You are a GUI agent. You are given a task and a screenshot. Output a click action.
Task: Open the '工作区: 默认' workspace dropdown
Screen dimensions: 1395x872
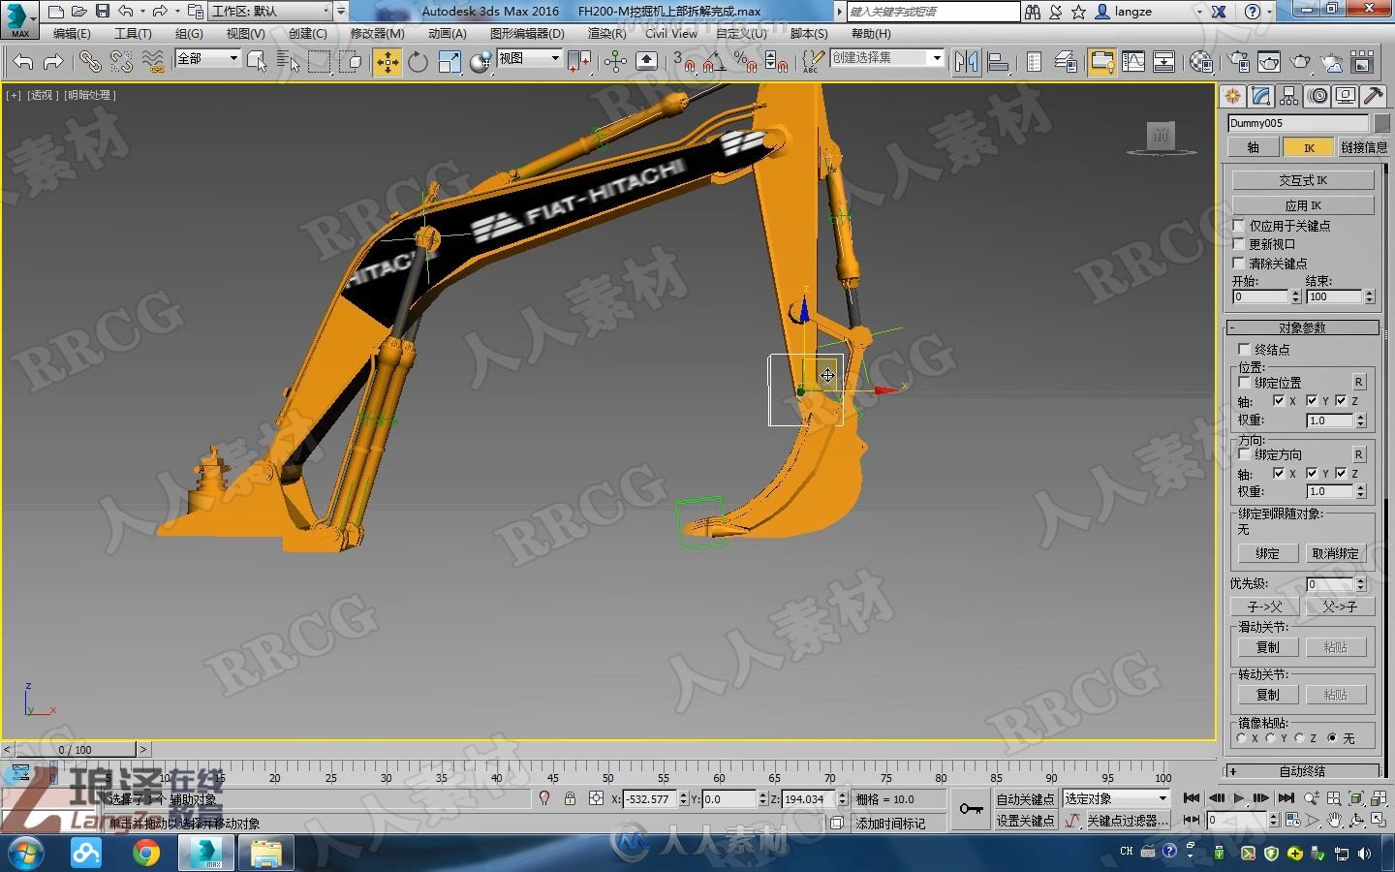click(x=271, y=12)
